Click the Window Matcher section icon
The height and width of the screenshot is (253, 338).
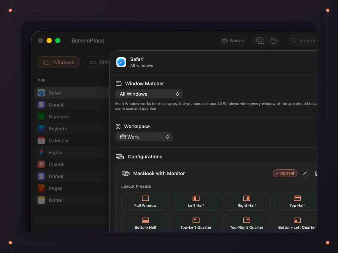(119, 83)
